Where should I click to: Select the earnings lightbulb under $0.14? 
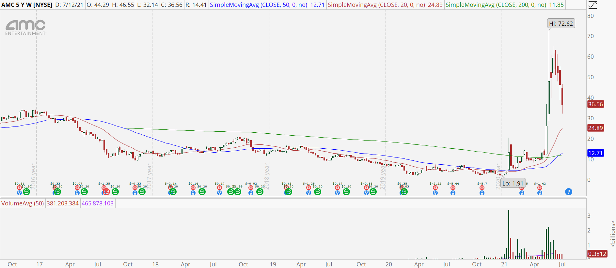(x=193, y=193)
